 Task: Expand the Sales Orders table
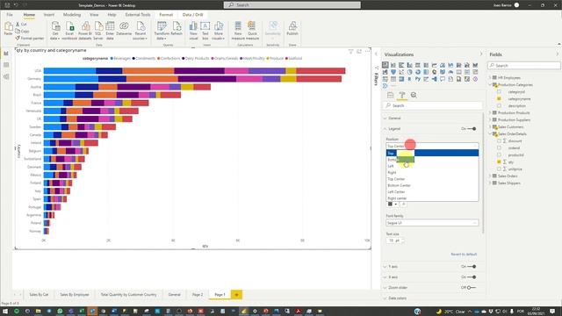click(490, 176)
